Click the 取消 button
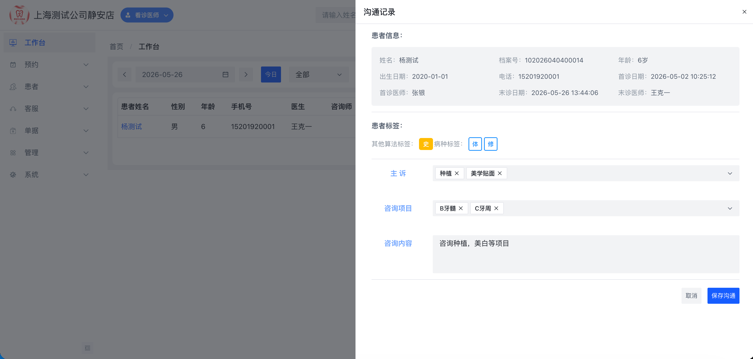 (691, 295)
